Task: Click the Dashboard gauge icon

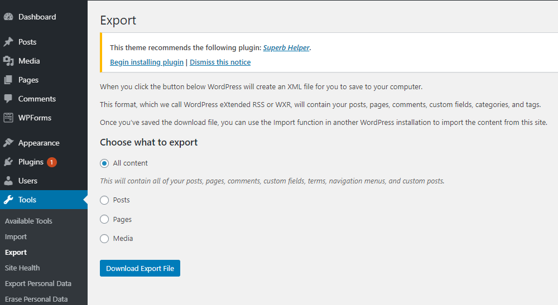Action: [x=8, y=17]
